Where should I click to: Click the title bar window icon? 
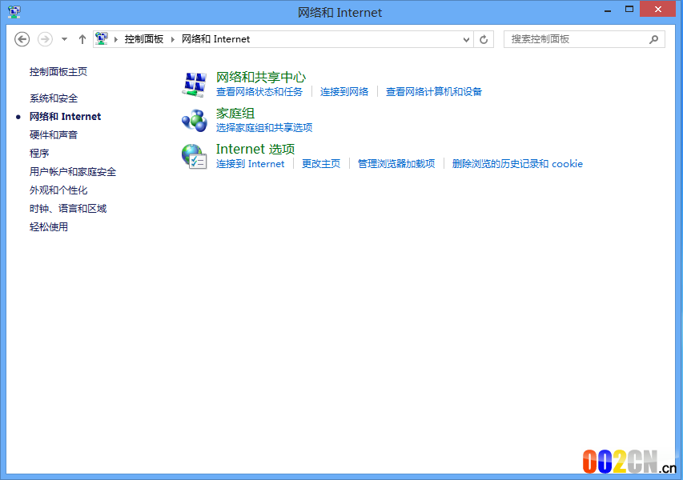point(14,12)
